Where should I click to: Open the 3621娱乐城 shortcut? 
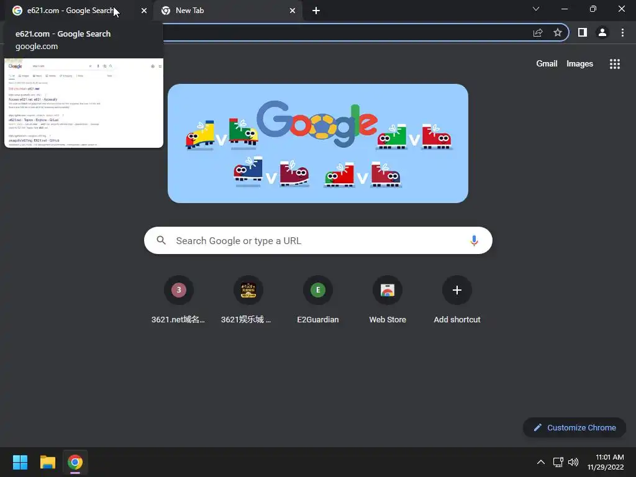click(x=248, y=301)
